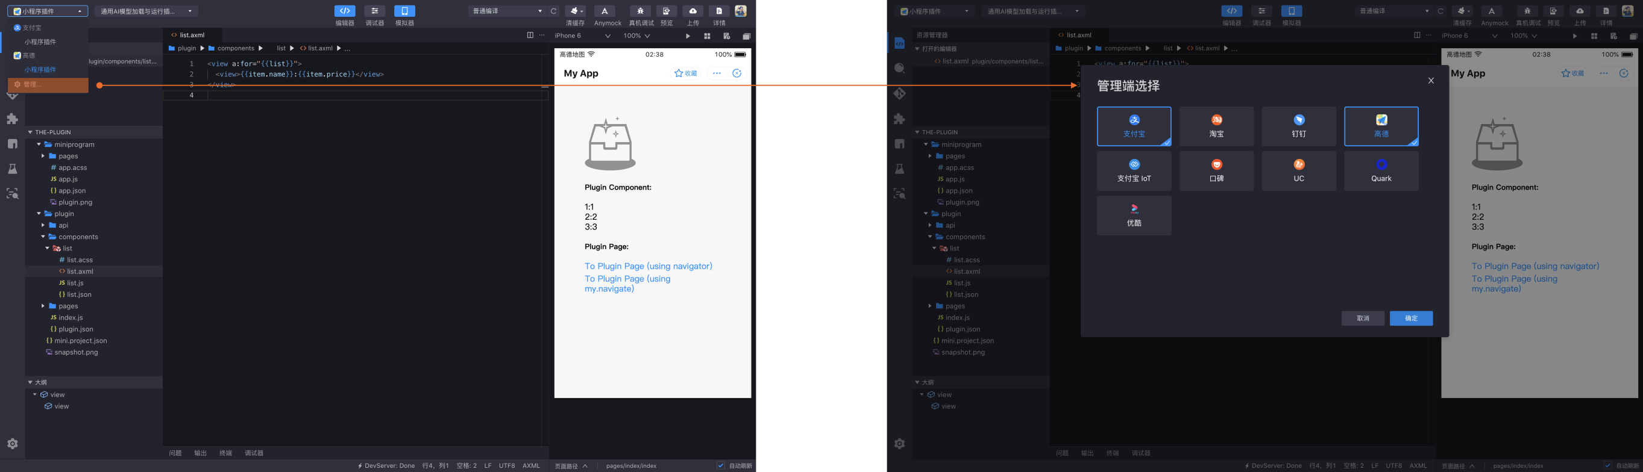Switch to the 输出 panel tab in left screenshot

click(200, 453)
